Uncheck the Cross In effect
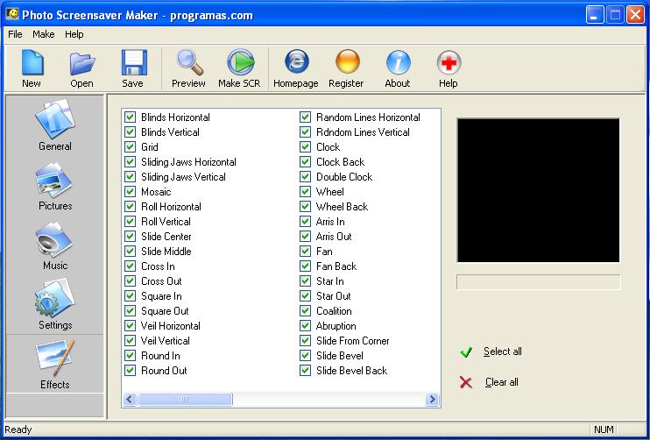650x440 pixels. (x=131, y=266)
